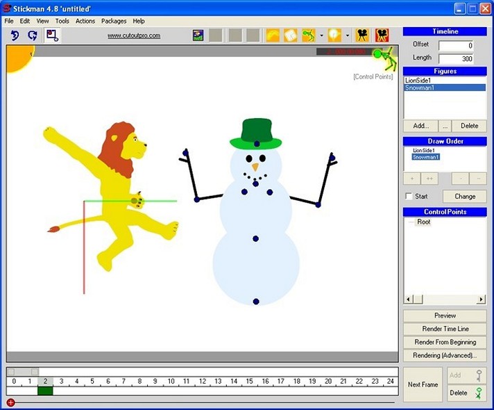Click the orange icon with white square

click(x=291, y=35)
